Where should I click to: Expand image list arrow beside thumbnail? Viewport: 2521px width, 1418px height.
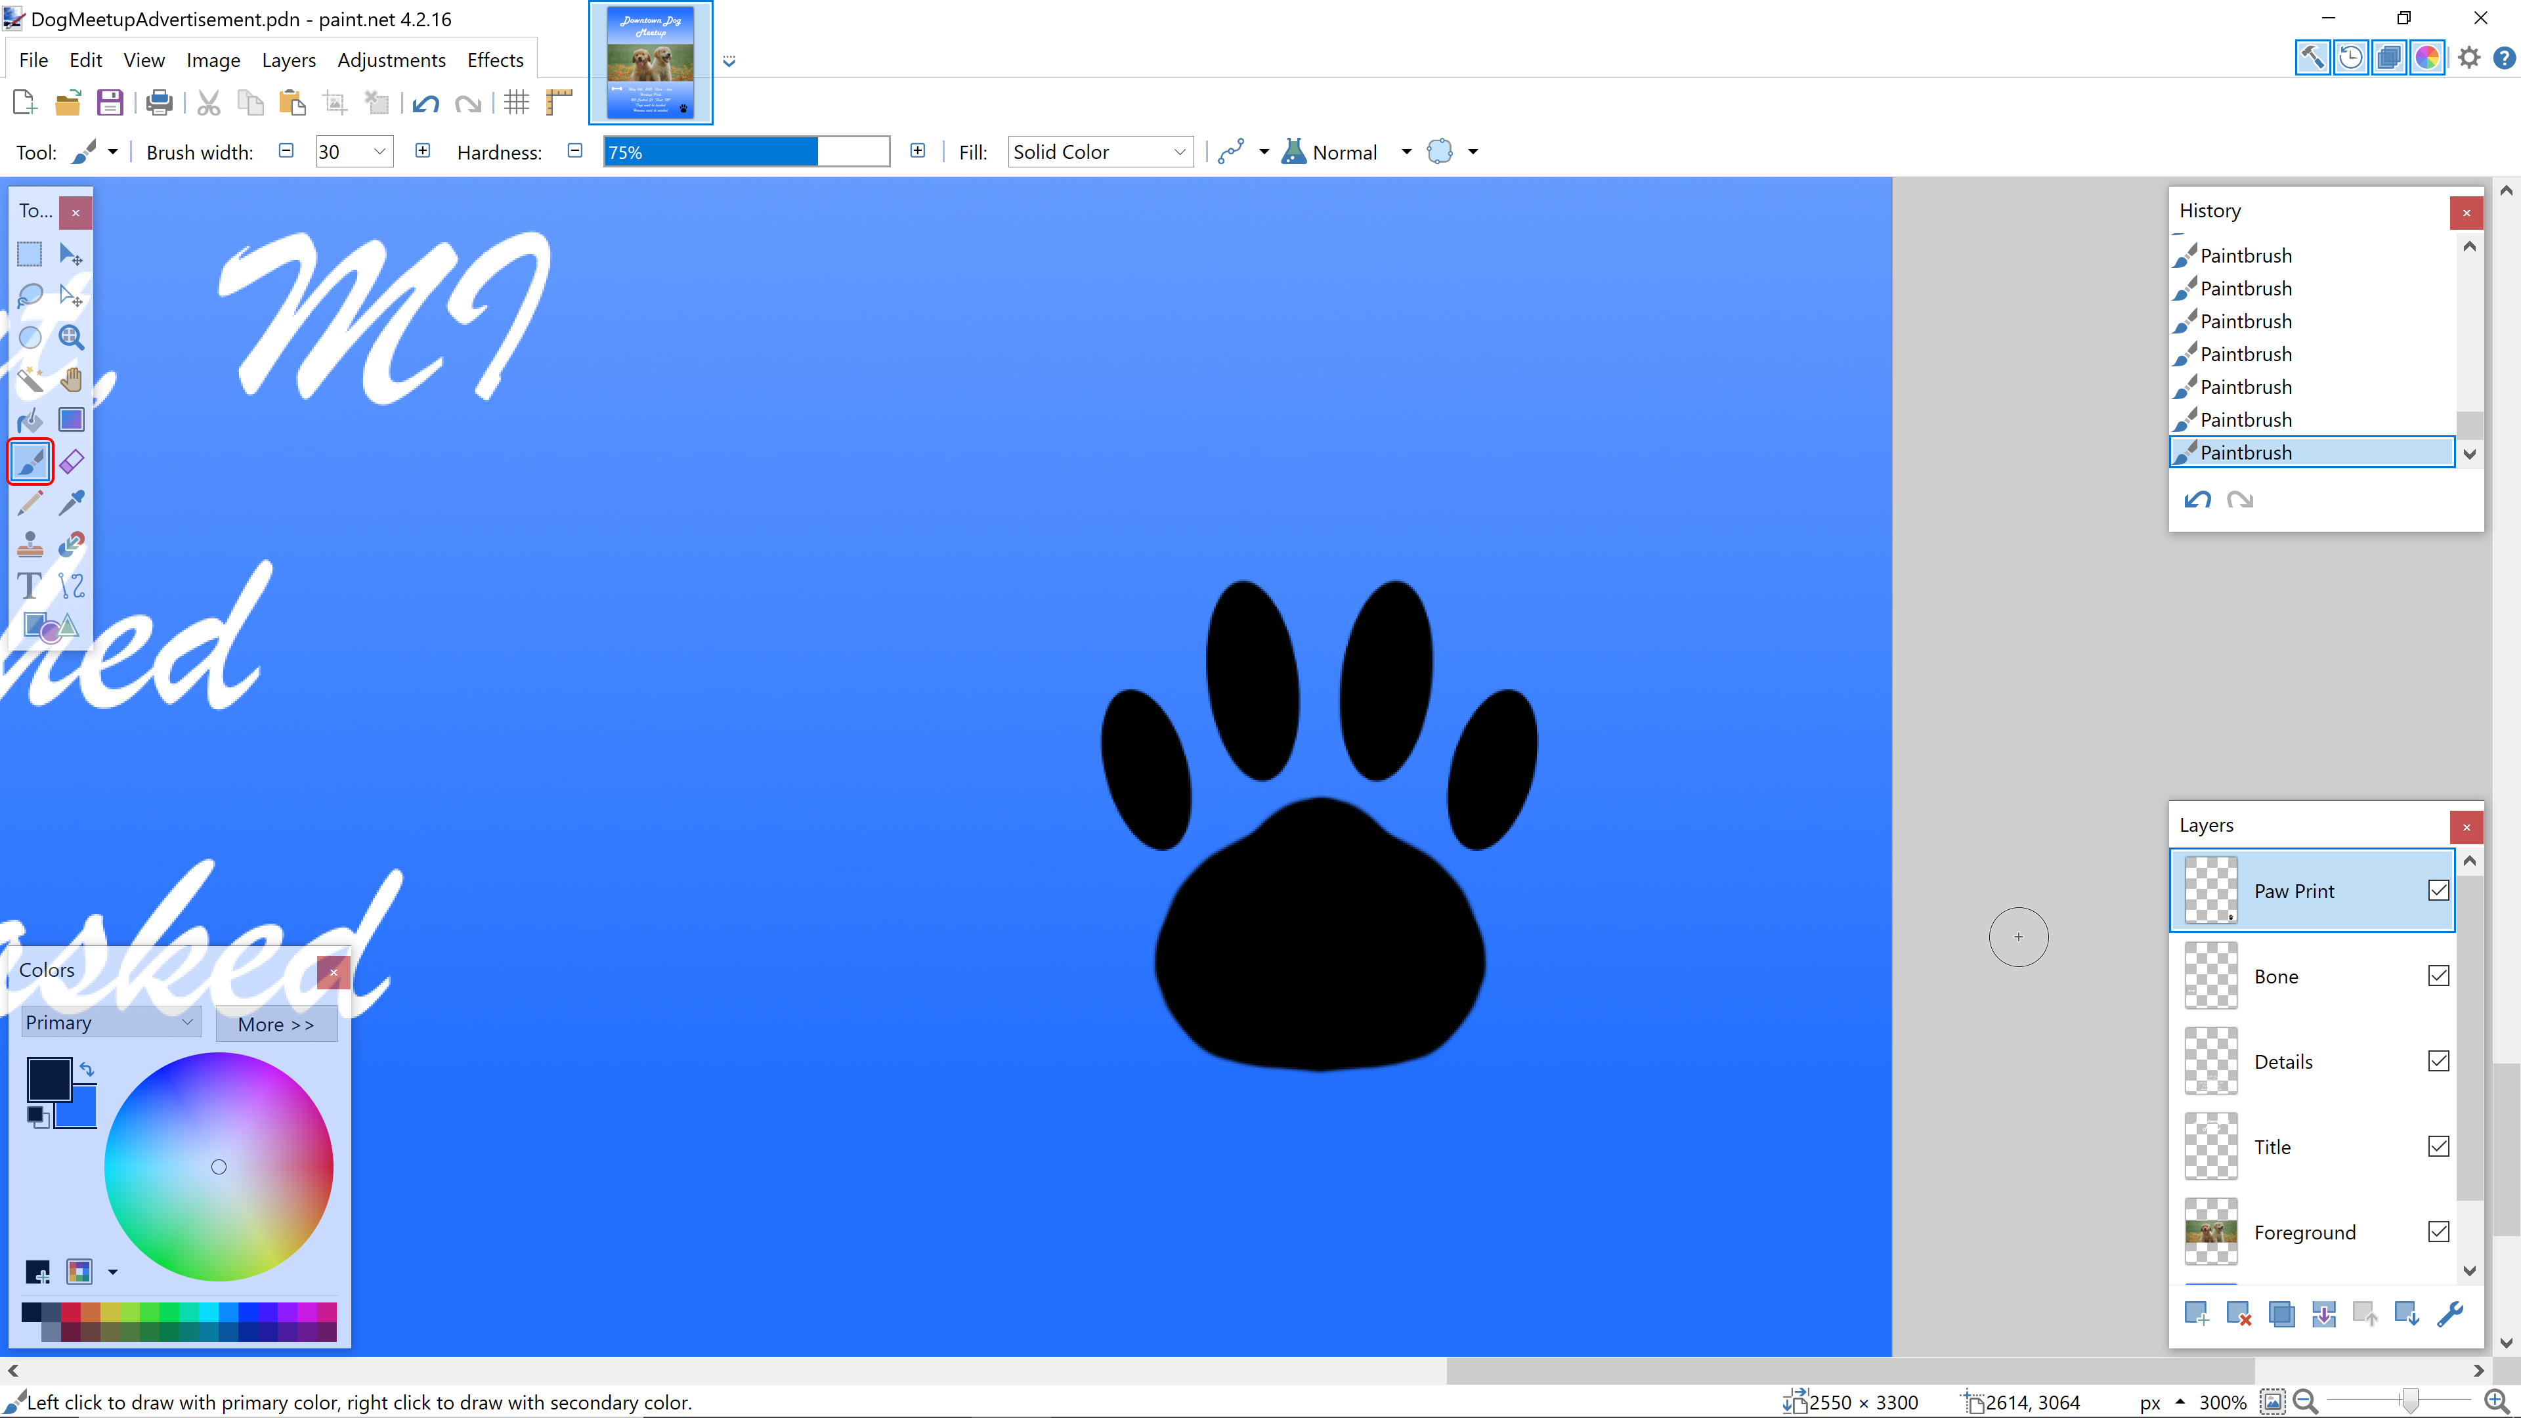coord(729,60)
